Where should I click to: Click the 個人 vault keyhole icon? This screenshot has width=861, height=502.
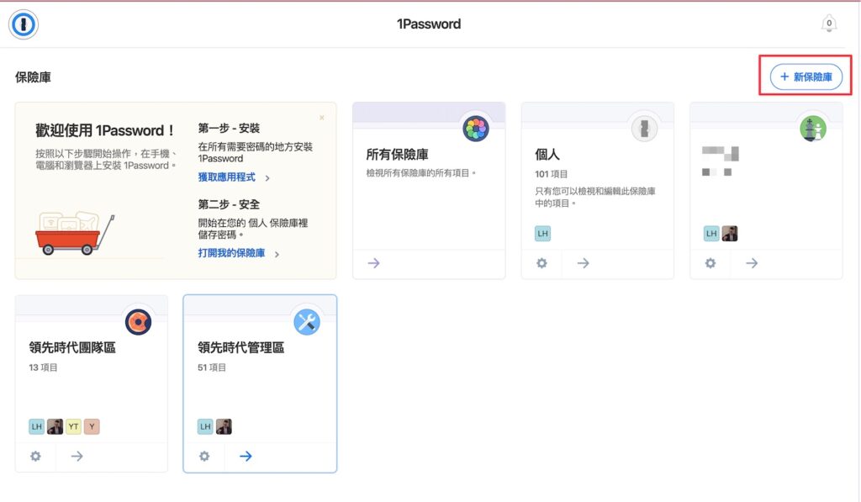(x=644, y=129)
